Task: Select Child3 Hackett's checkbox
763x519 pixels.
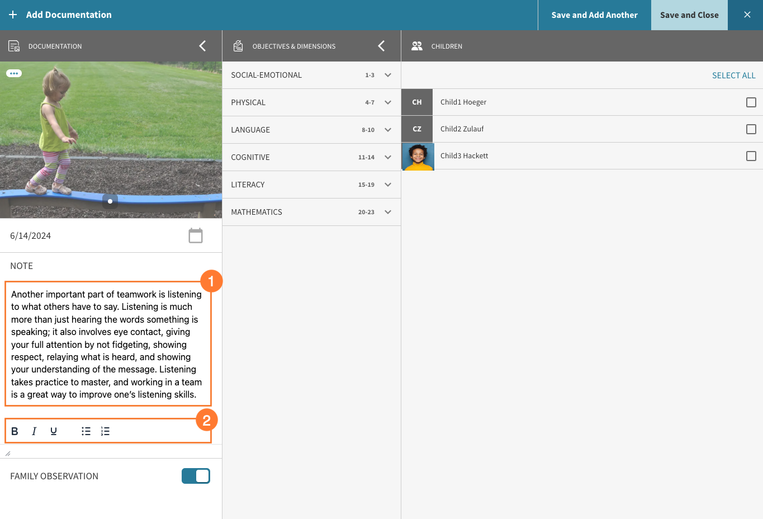Action: point(751,156)
